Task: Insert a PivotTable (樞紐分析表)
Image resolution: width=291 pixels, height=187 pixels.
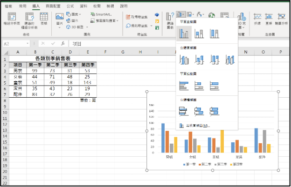Action: click(x=12, y=19)
